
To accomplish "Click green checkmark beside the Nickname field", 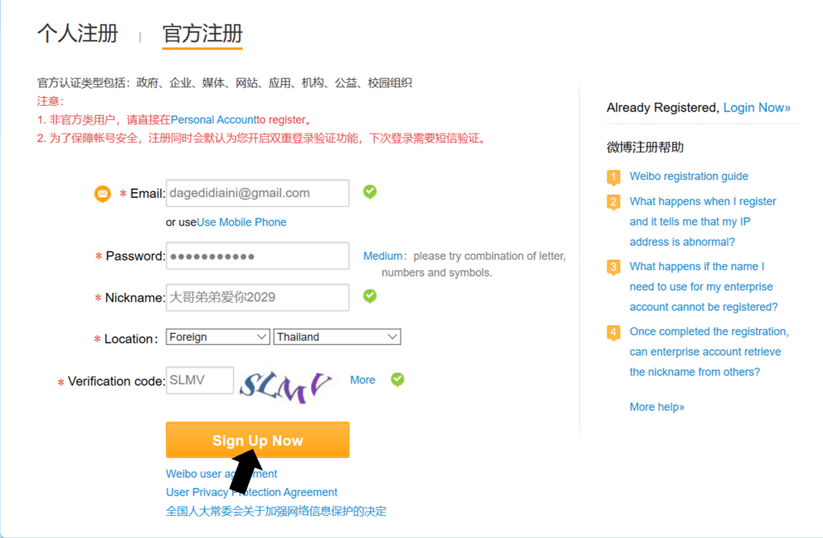I will [370, 297].
